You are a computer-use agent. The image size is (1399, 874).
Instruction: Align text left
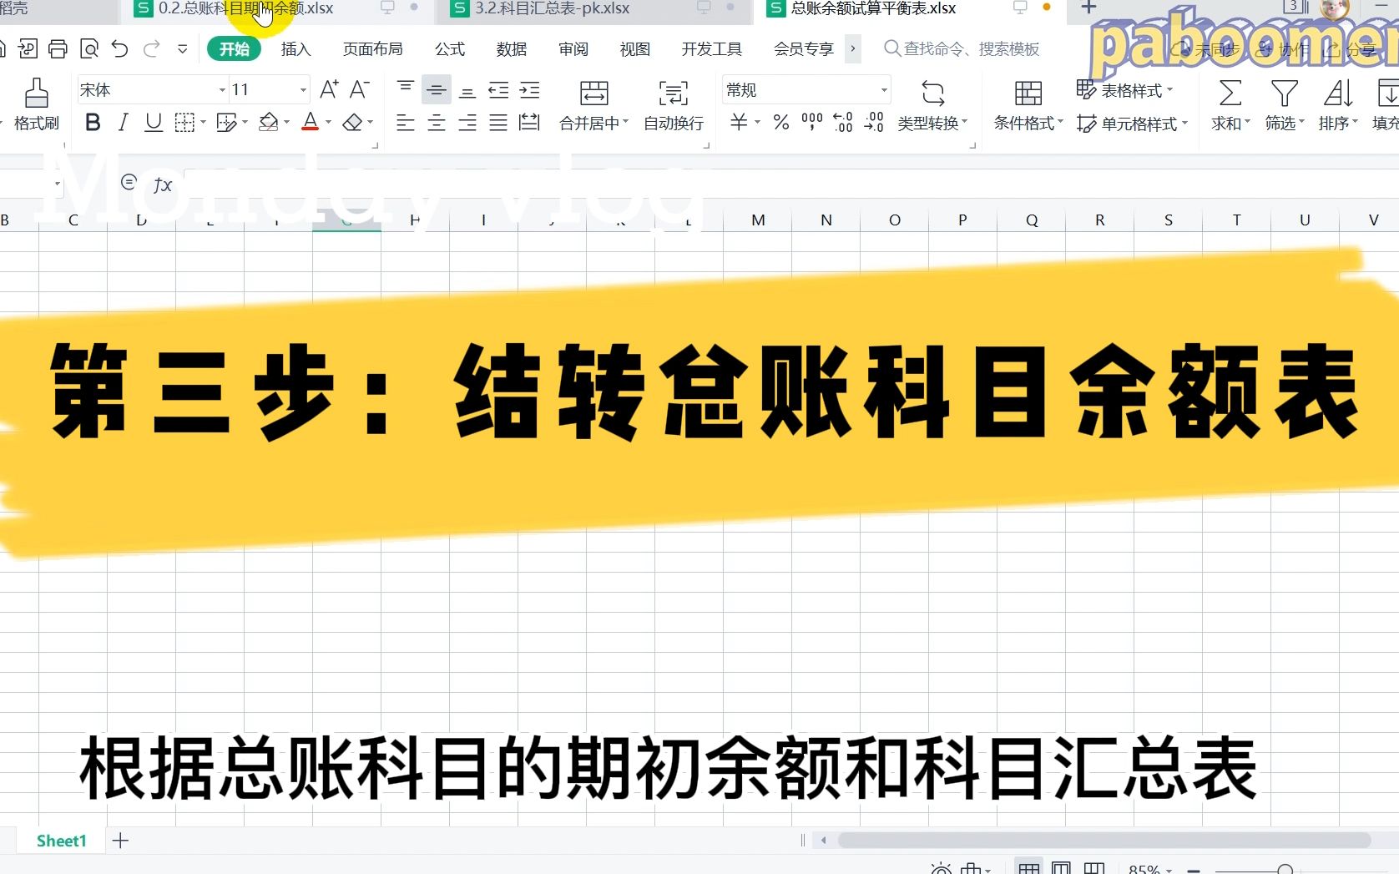406,123
